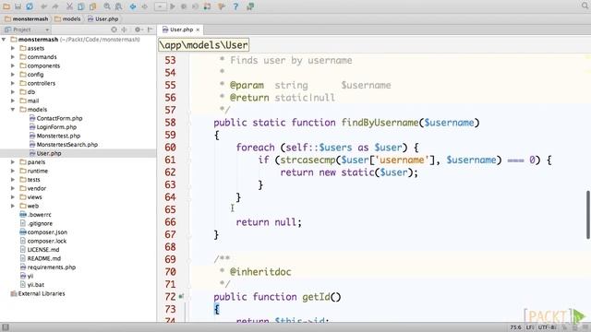
Task: Click the Synchronize toolbar icon
Action: tap(30, 6)
